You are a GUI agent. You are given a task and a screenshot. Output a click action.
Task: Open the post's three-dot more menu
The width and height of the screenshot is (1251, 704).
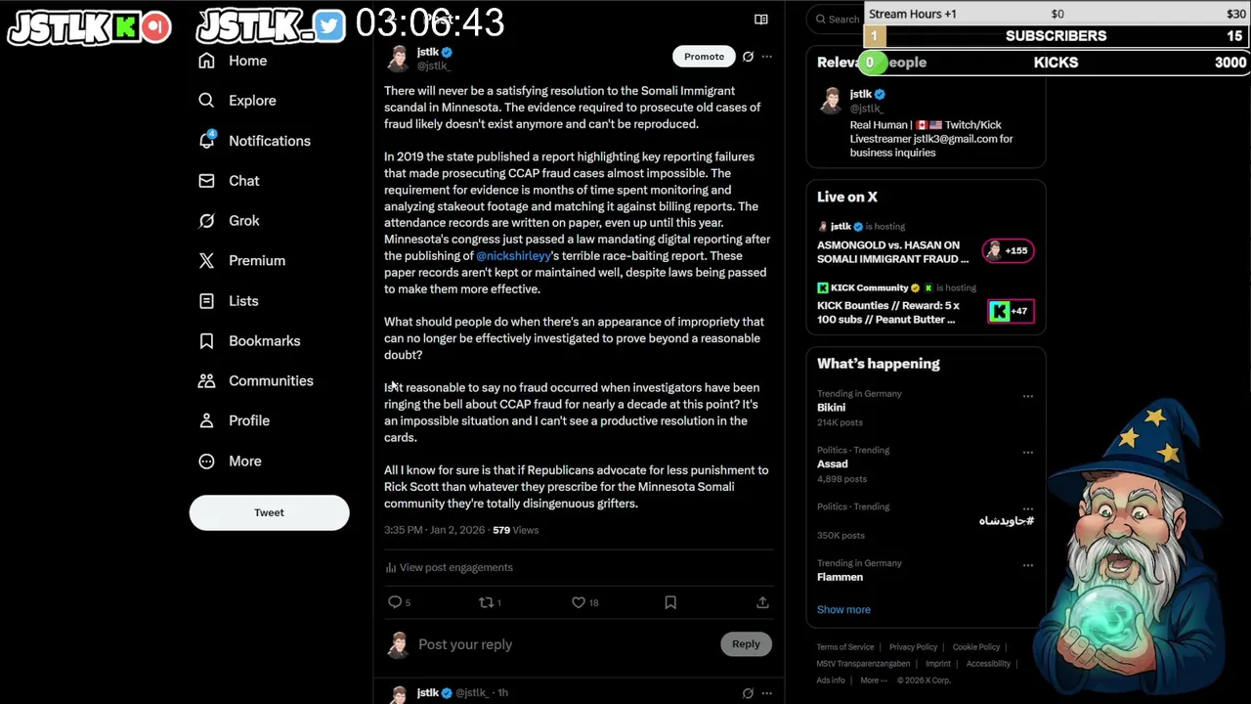[766, 57]
